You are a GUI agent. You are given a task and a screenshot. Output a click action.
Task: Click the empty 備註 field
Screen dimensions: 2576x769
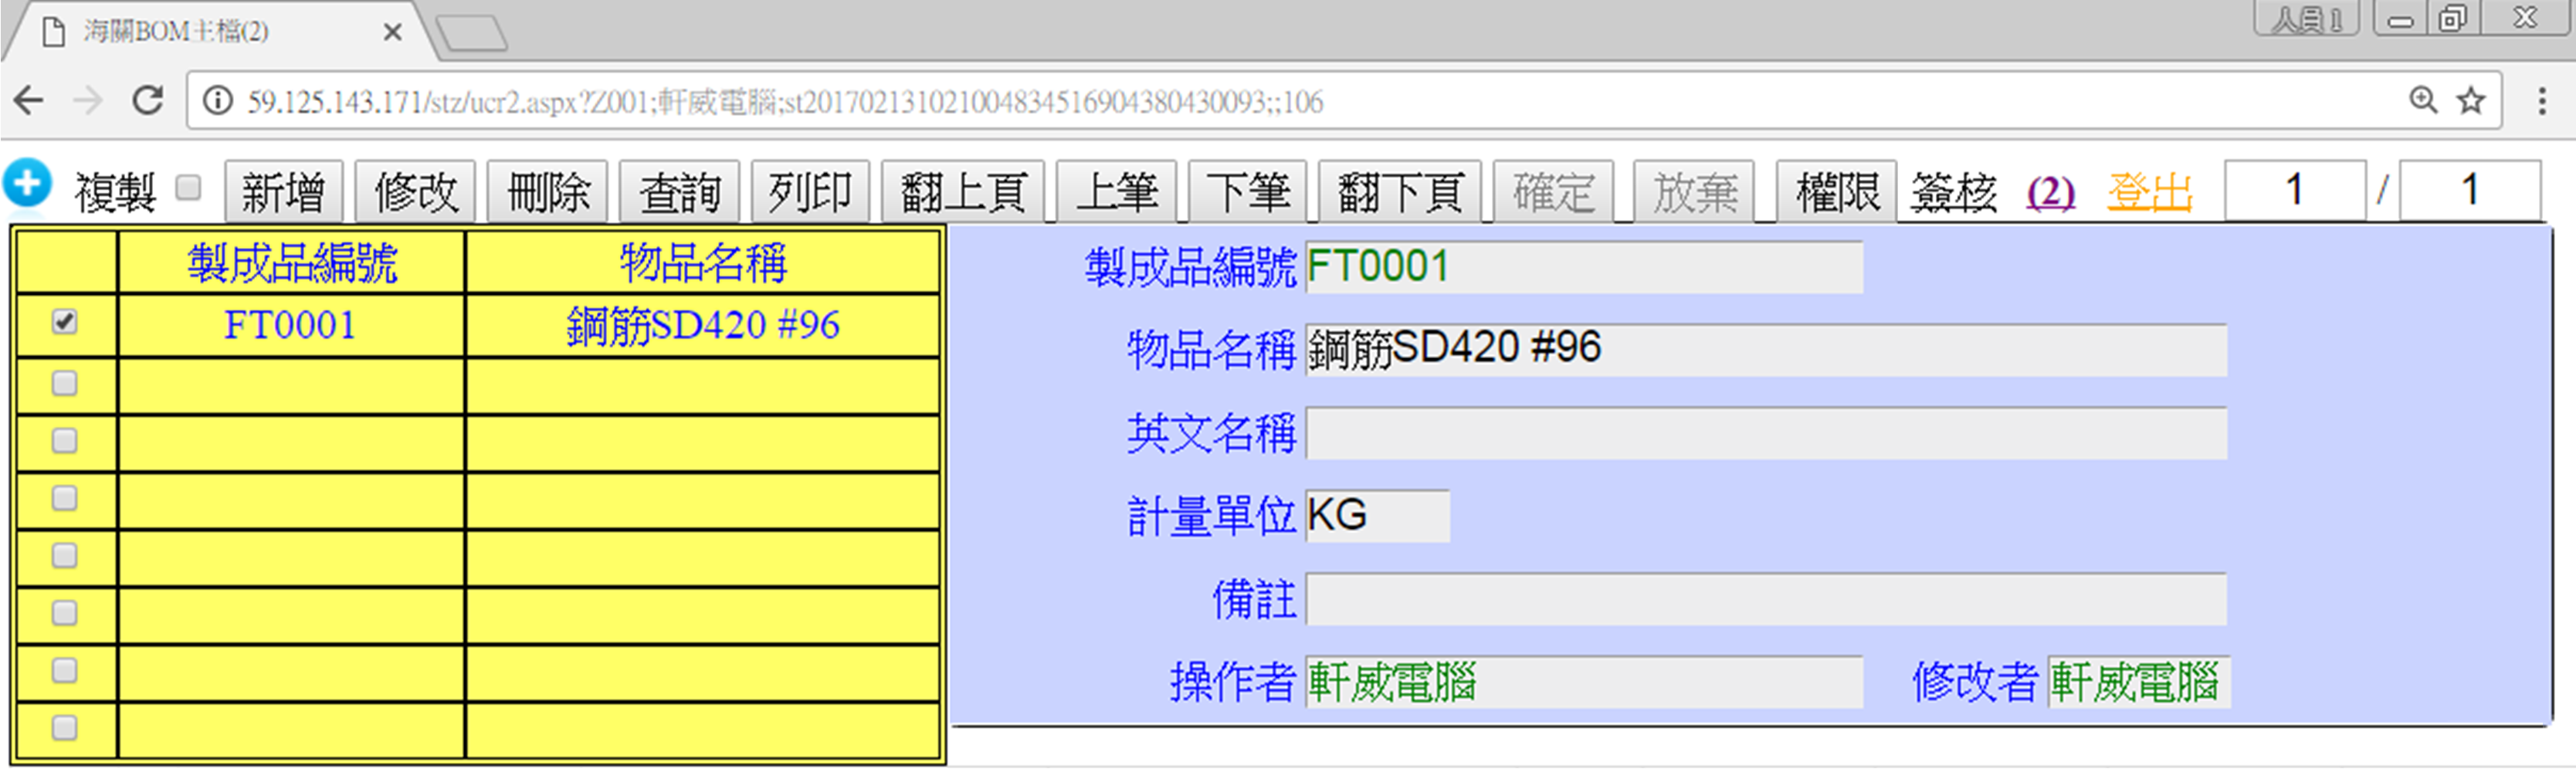point(1766,600)
